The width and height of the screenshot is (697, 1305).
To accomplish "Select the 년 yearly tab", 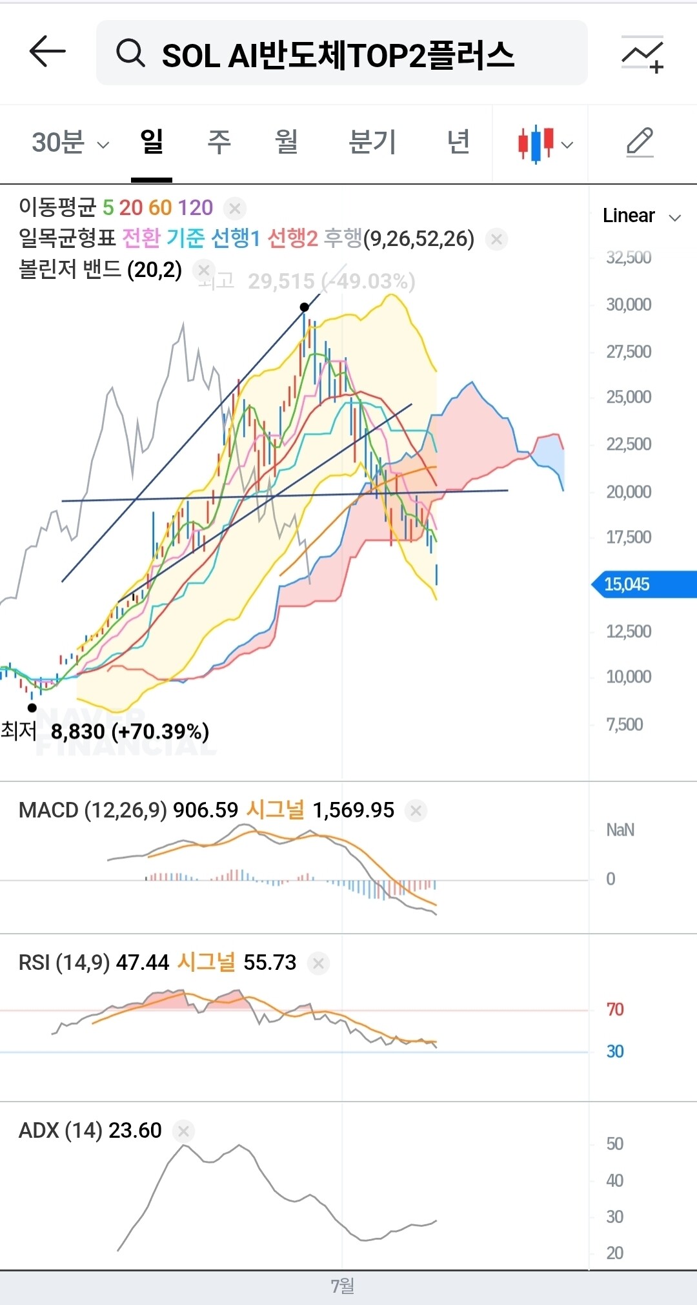I will click(458, 142).
